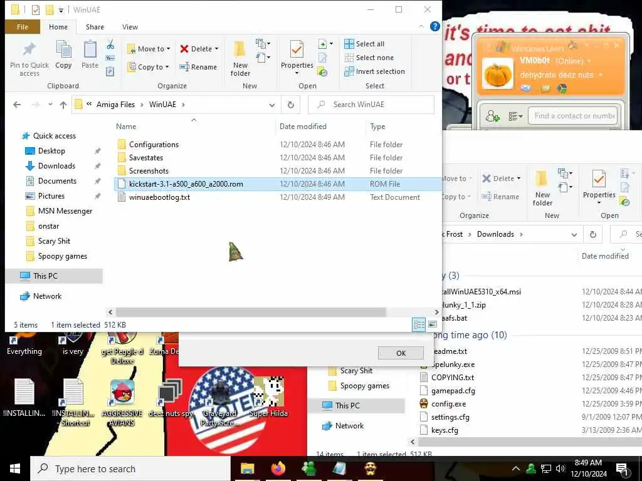642x481 pixels.
Task: Click the Copy icon in the Clipboard group
Action: [x=63, y=50]
